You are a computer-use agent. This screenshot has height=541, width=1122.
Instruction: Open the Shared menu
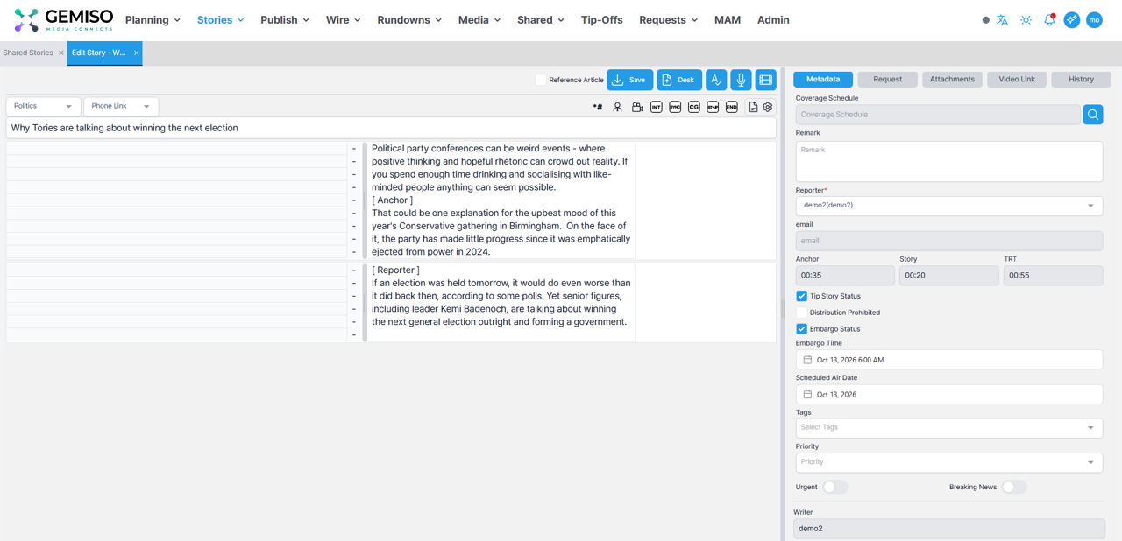tap(541, 20)
